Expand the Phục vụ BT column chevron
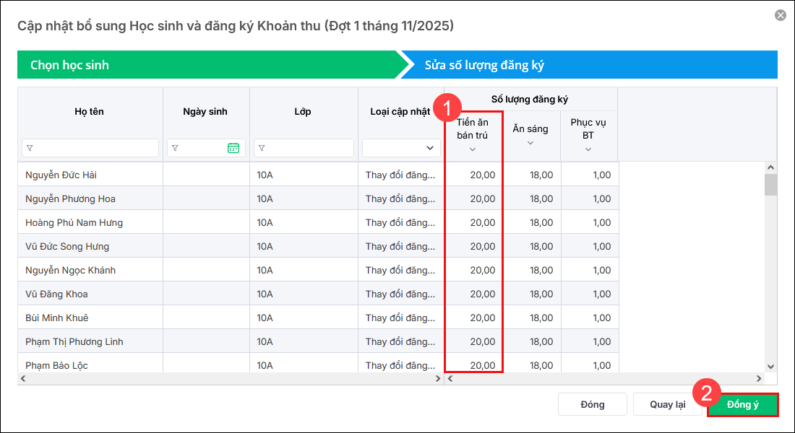Viewport: 795px width, 433px height. tap(588, 149)
